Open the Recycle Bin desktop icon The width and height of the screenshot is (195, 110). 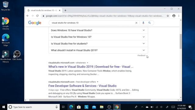tap(5, 6)
